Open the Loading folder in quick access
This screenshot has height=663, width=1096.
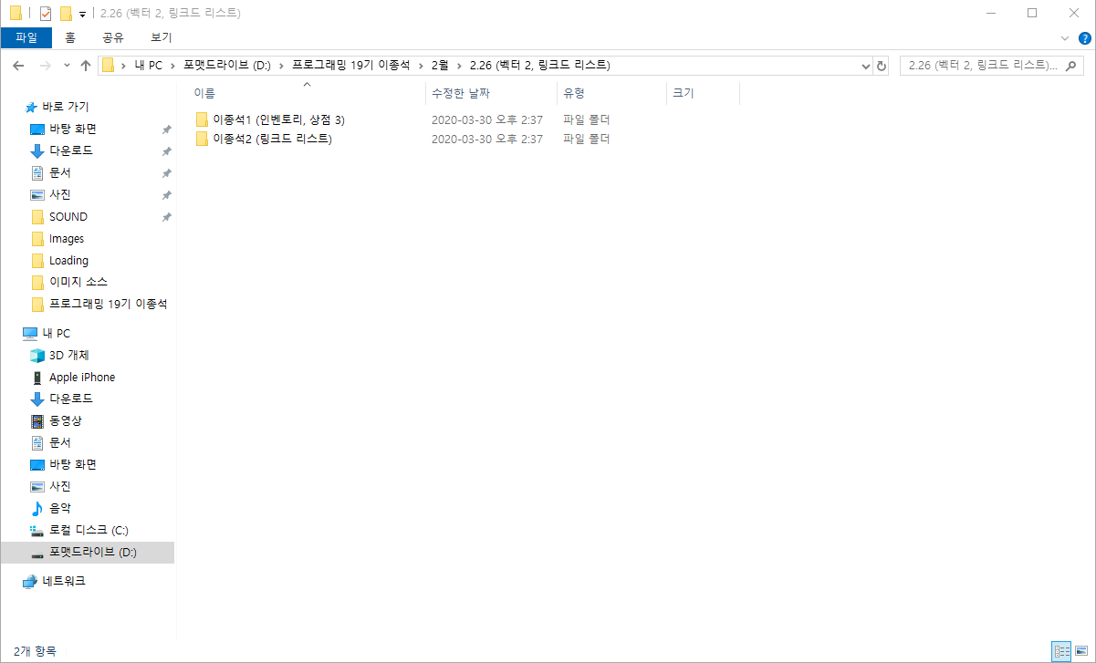tap(68, 260)
